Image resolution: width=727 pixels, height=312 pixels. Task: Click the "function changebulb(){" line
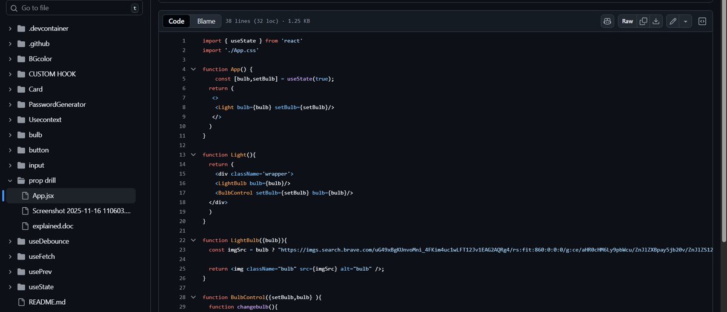(243, 307)
